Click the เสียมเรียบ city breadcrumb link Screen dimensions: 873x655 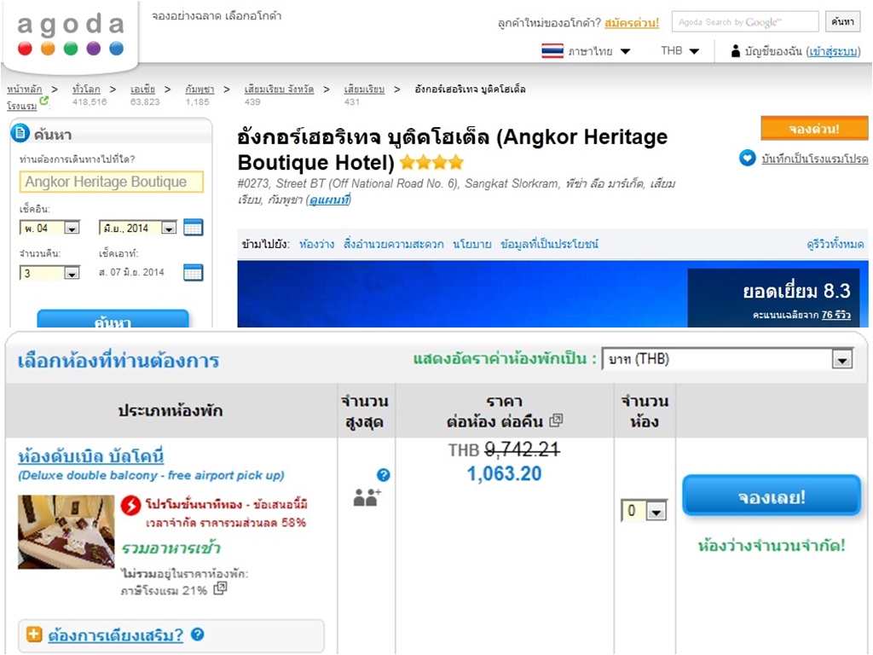click(364, 89)
